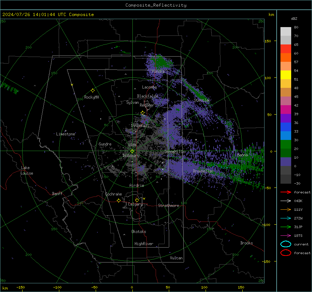Image resolution: width=312 pixels, height=292 pixels.
Task: Click the '100' tick on bottom km axis
Action: click(204, 287)
